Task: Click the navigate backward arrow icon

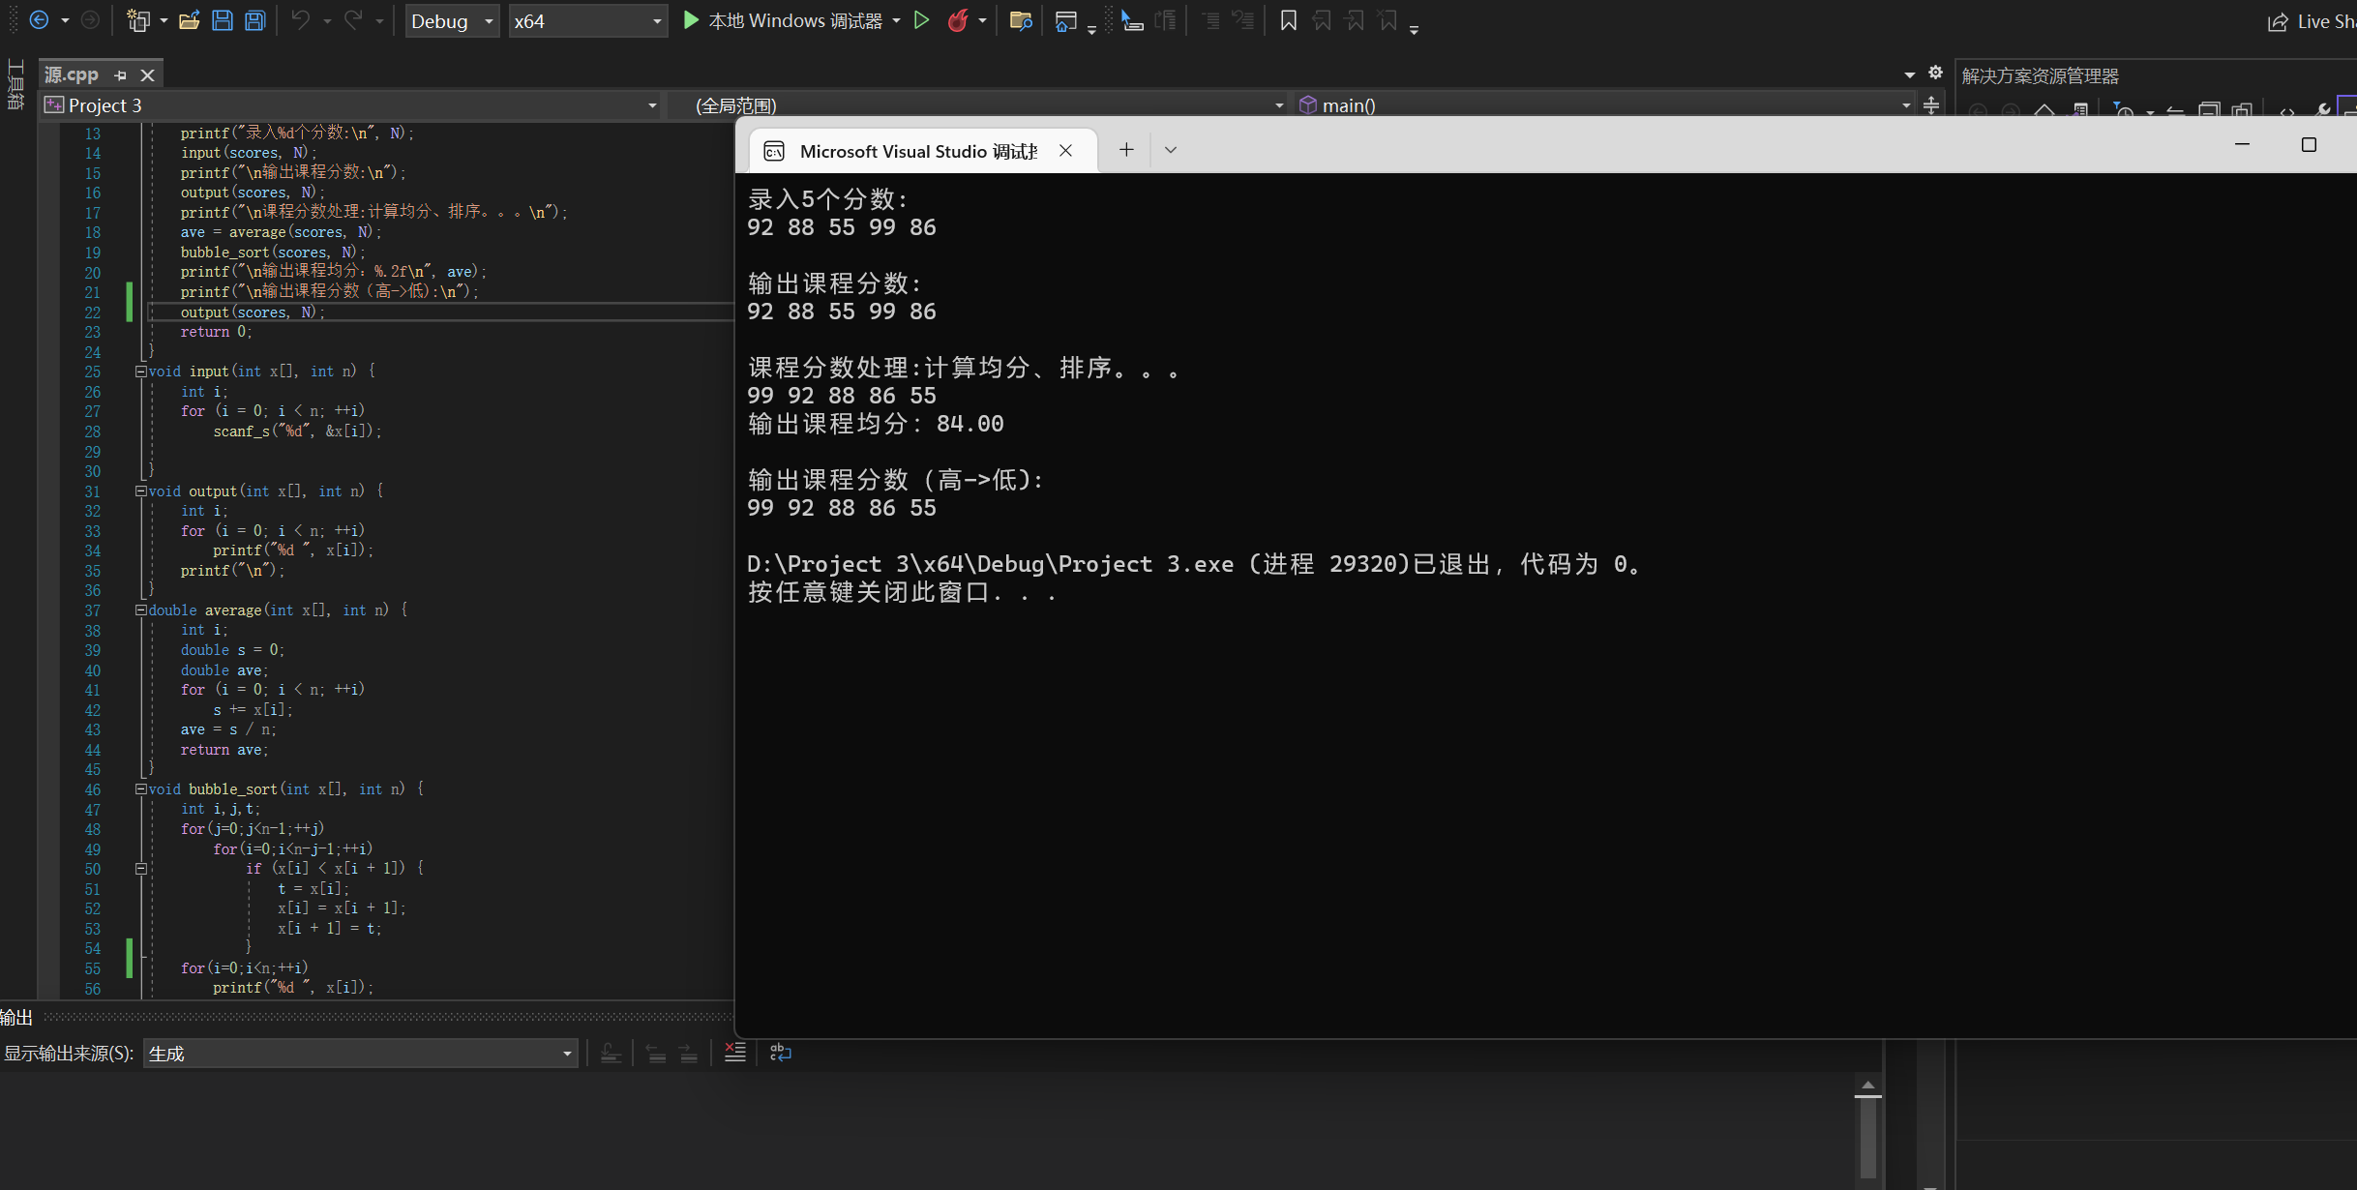Action: (x=39, y=20)
